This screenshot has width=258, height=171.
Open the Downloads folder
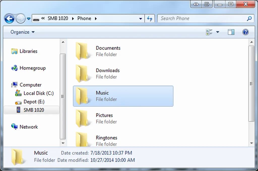(x=108, y=70)
